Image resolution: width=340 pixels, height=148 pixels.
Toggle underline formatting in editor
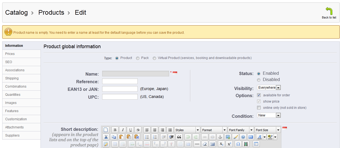click(131, 130)
